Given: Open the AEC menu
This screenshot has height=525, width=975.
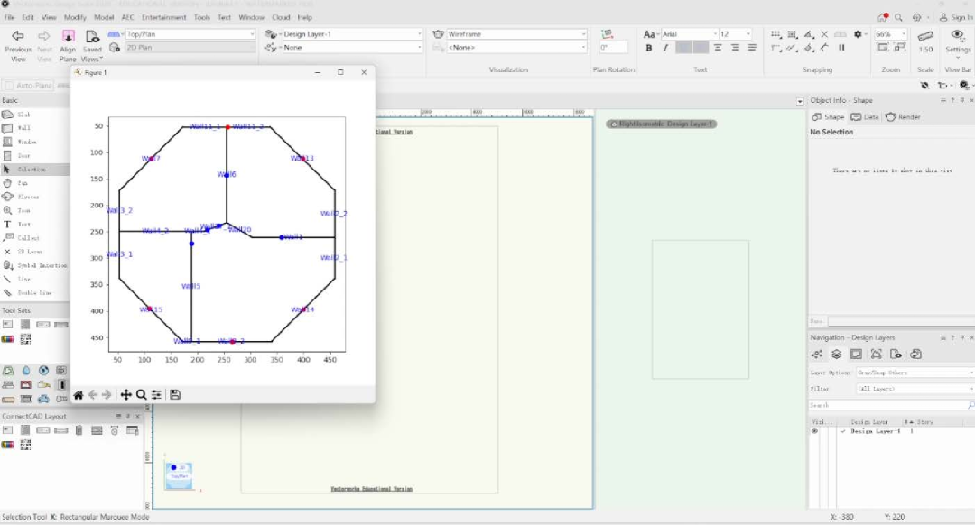Looking at the screenshot, I should 128,17.
